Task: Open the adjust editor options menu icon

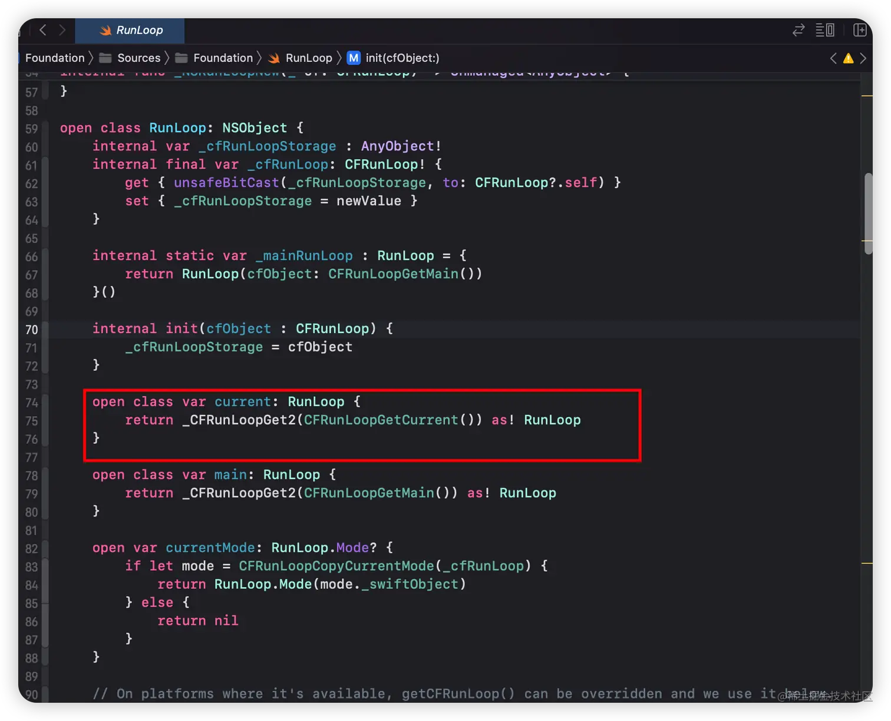Action: [825, 30]
